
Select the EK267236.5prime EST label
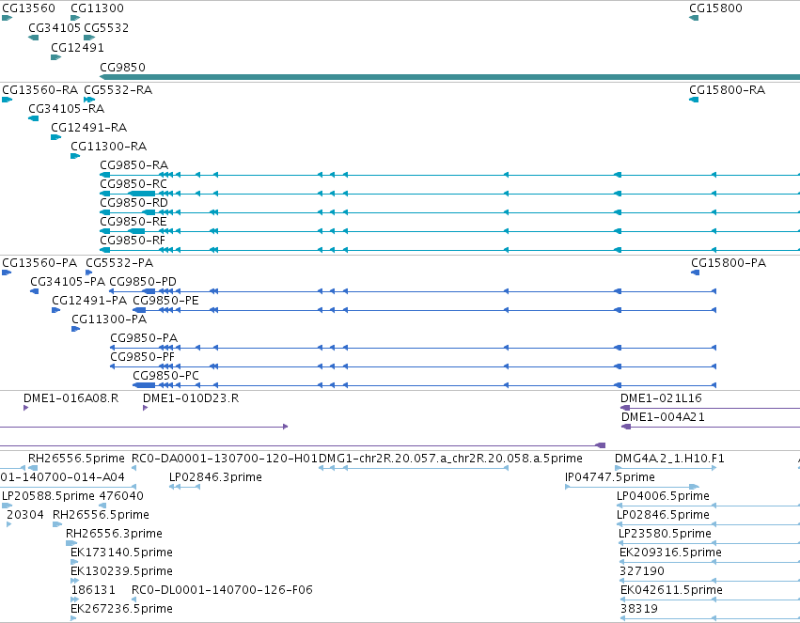tap(121, 609)
